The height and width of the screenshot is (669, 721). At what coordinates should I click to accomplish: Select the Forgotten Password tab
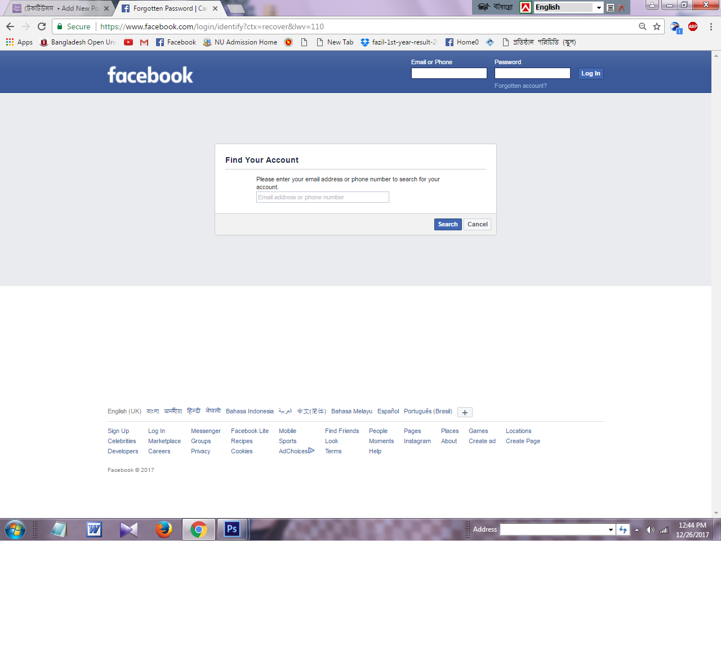(x=169, y=8)
